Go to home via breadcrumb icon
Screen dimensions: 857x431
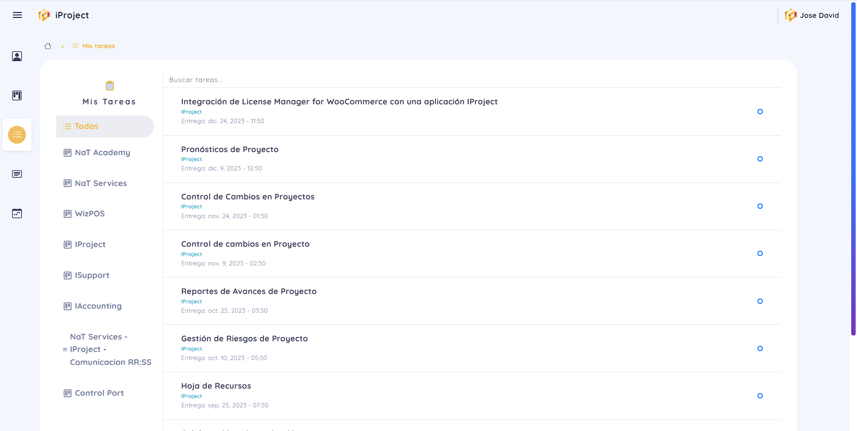(48, 46)
